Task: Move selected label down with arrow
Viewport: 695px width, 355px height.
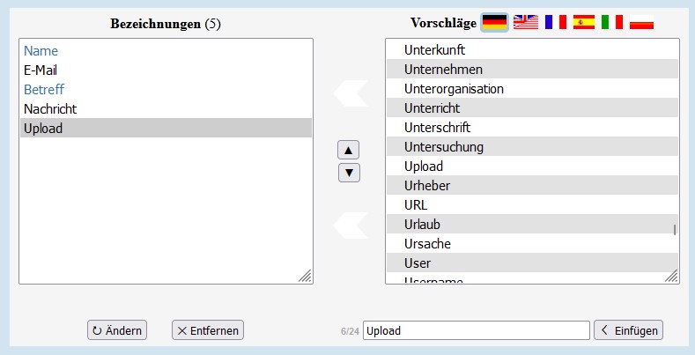Action: point(350,172)
